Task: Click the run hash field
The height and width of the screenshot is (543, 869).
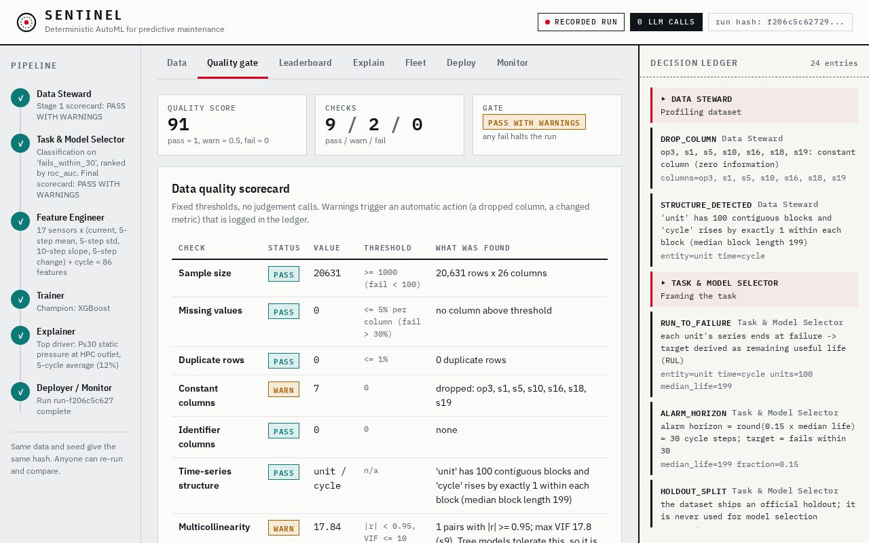Action: [x=780, y=22]
